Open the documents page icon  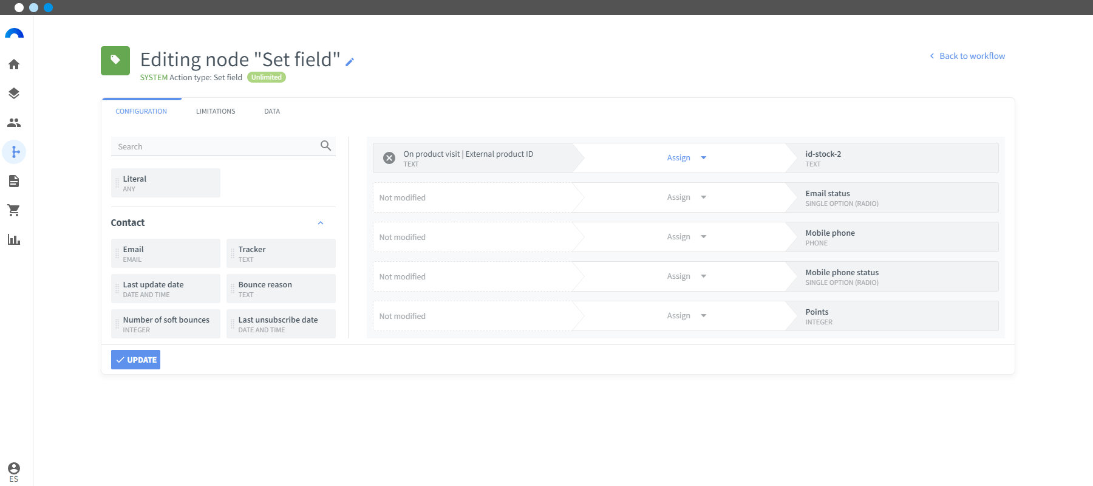(14, 181)
